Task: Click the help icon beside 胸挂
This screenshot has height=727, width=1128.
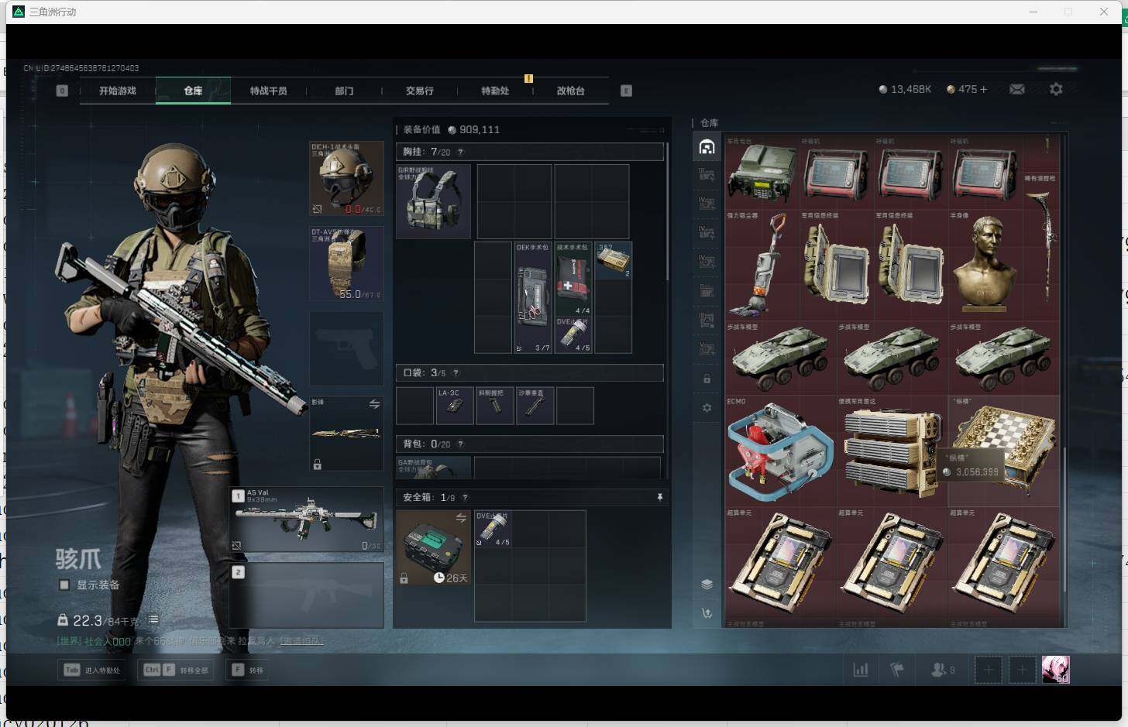Action: pyautogui.click(x=461, y=152)
